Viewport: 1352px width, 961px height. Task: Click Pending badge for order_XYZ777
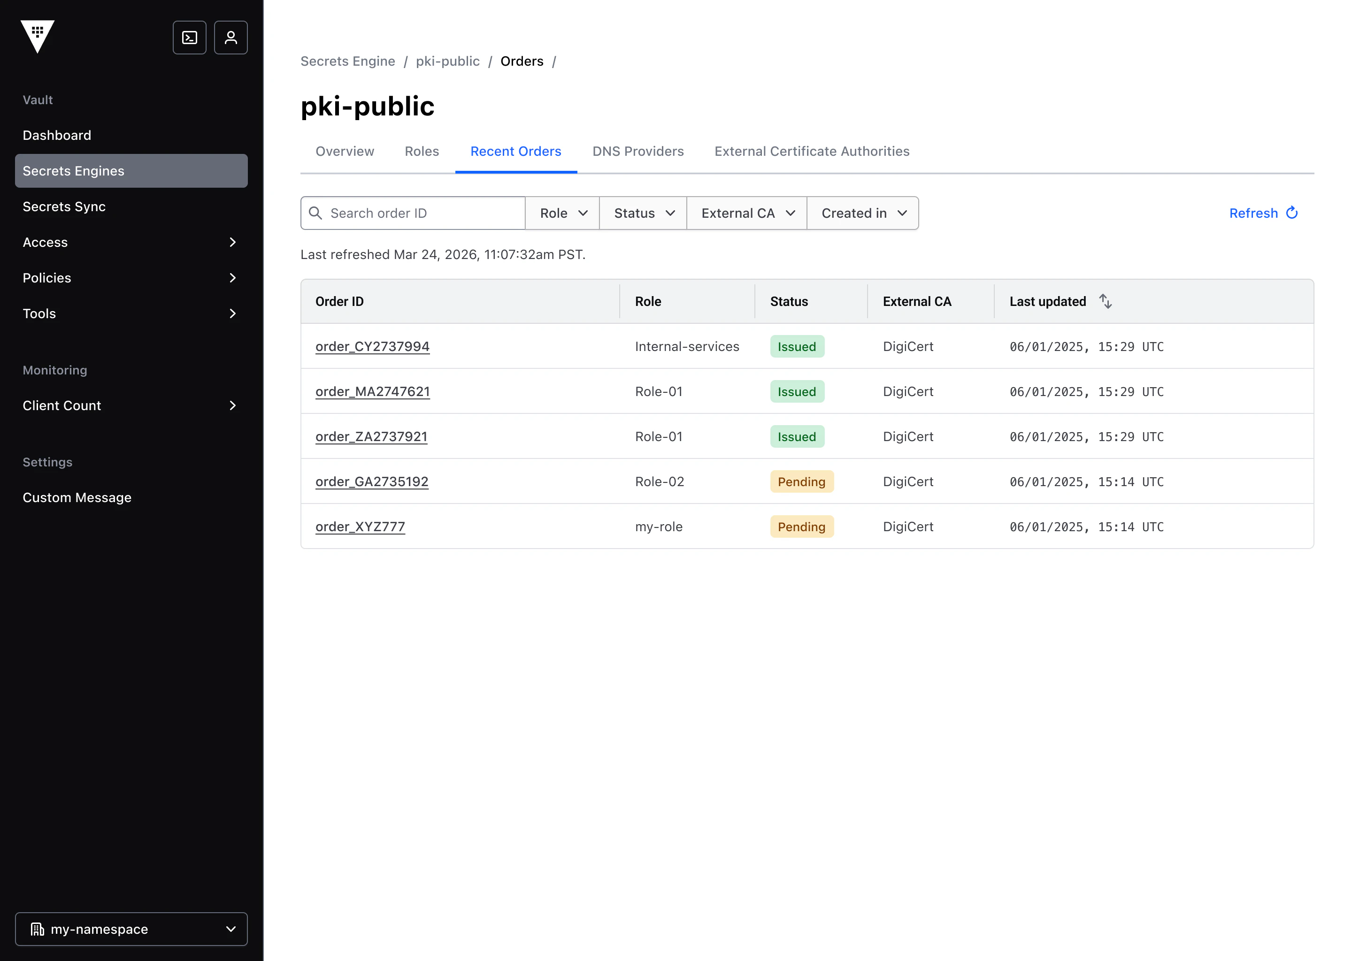tap(801, 526)
